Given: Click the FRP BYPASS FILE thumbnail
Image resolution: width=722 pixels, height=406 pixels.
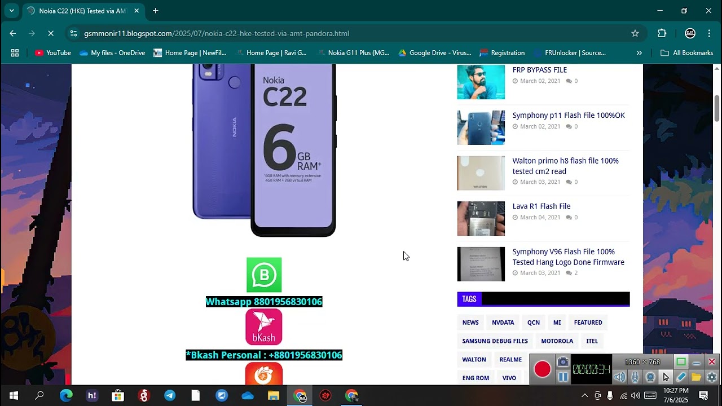Looking at the screenshot, I should (x=481, y=82).
